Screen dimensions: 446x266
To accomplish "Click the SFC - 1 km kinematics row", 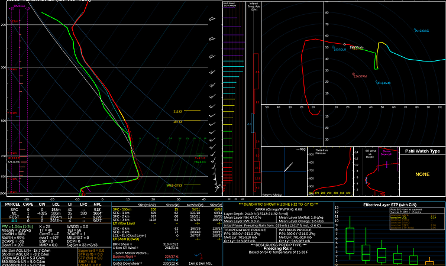I will [167, 213].
